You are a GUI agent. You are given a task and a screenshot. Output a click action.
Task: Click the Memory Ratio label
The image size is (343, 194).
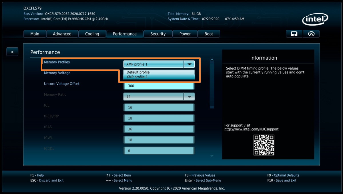pos(55,95)
